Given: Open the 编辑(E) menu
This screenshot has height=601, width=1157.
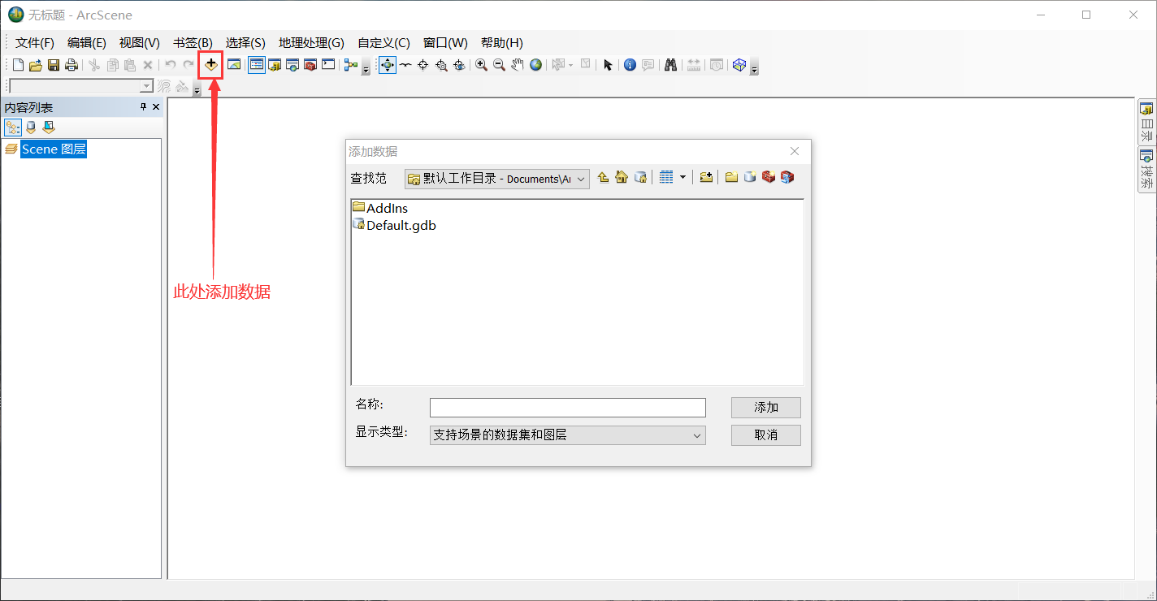Looking at the screenshot, I should (87, 43).
